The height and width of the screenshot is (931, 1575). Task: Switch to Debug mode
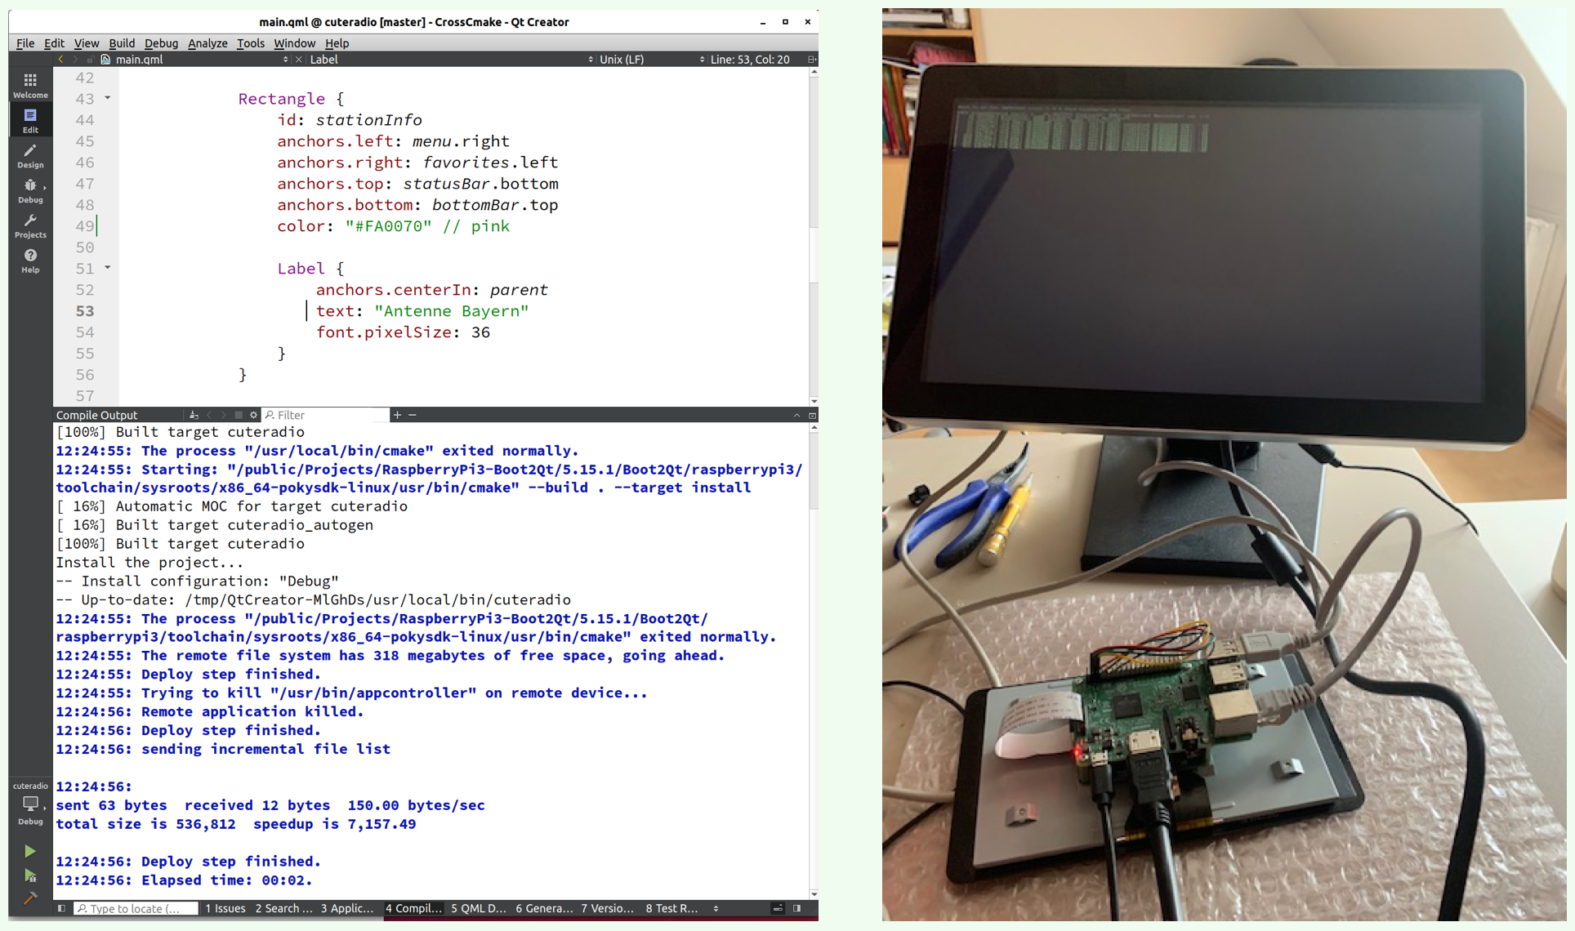pos(30,190)
